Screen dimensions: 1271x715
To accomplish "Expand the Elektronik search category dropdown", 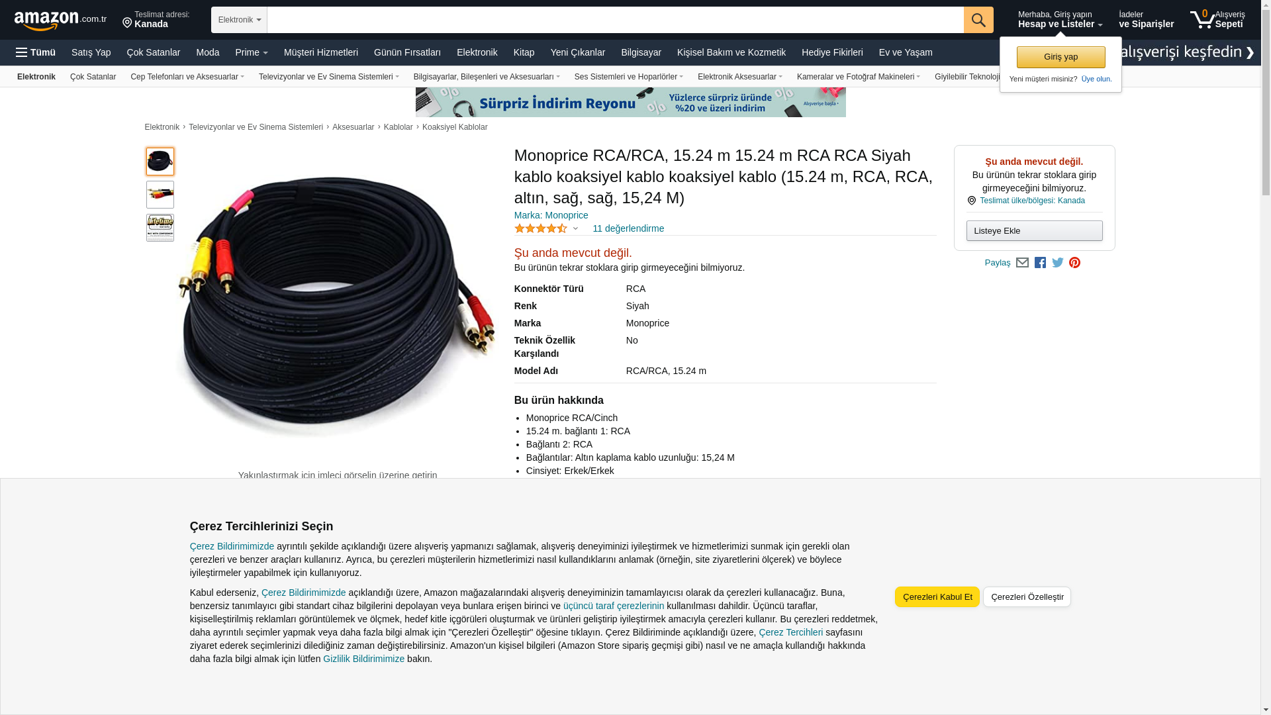I will (239, 20).
